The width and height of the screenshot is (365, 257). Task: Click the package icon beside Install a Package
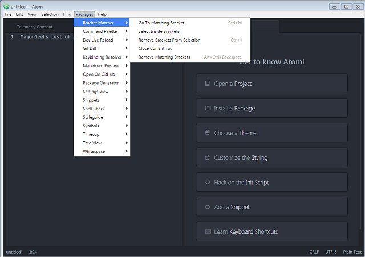pos(208,108)
